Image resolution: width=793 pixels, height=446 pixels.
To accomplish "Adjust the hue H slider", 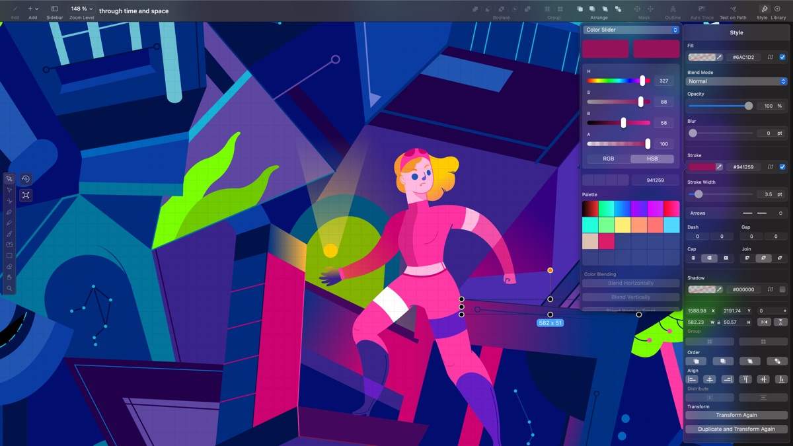I will point(619,81).
